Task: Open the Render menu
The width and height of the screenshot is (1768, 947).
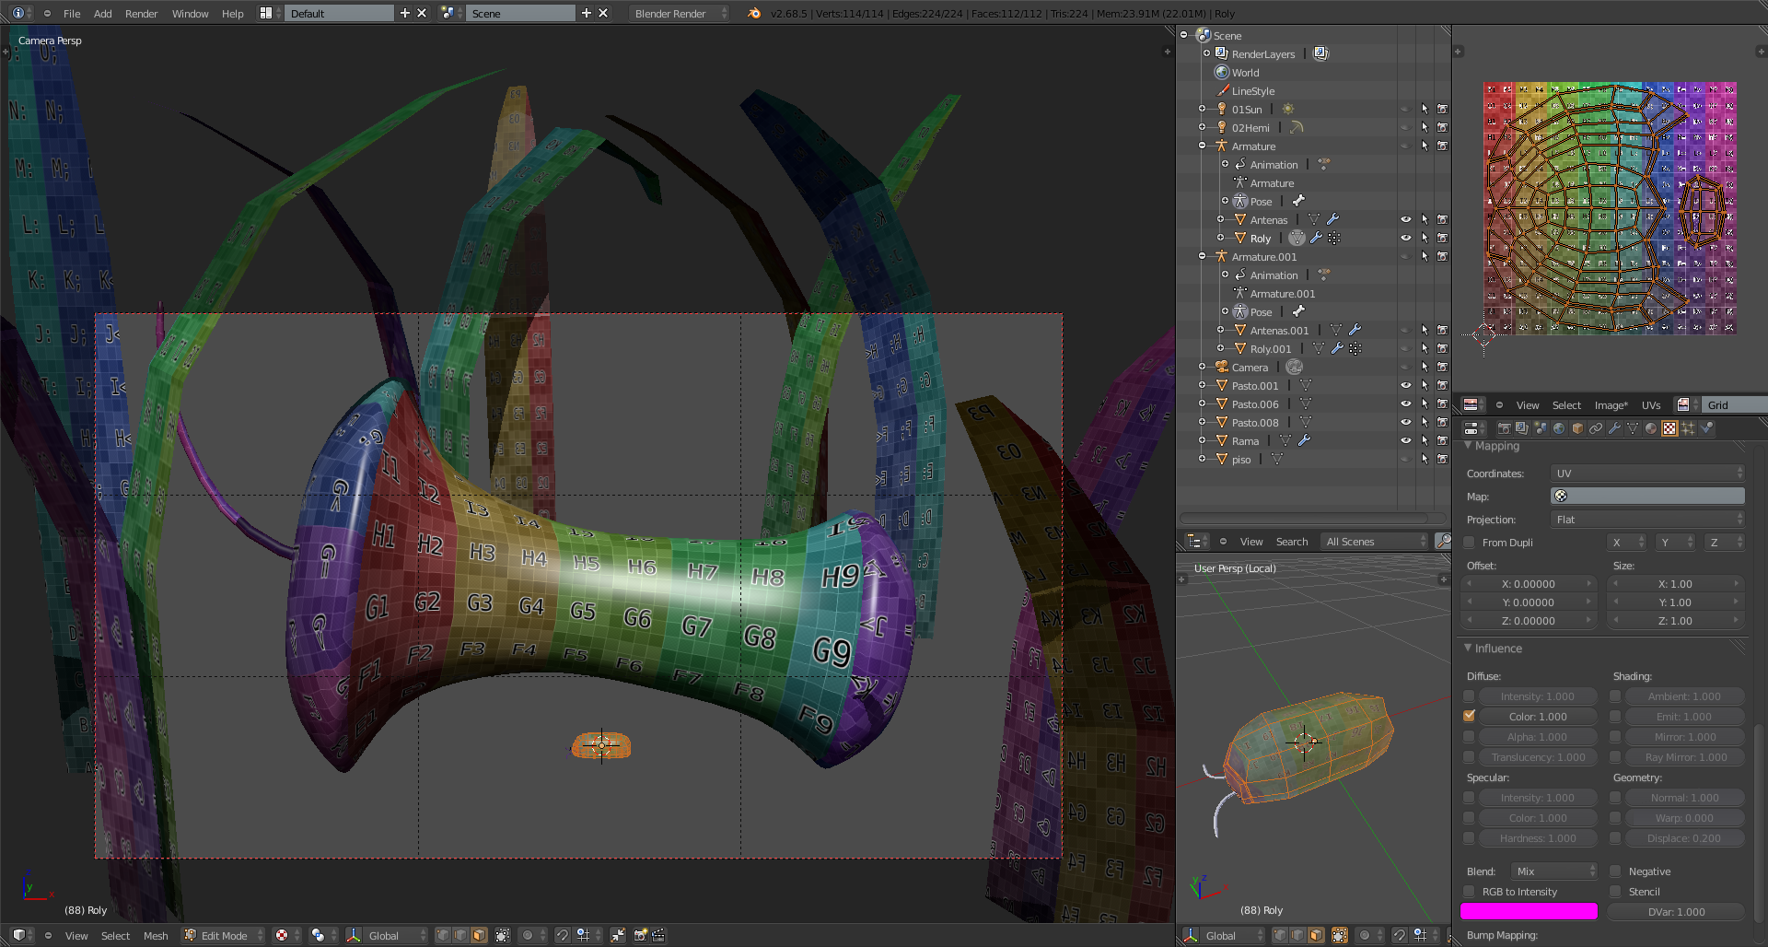Action: pyautogui.click(x=141, y=14)
